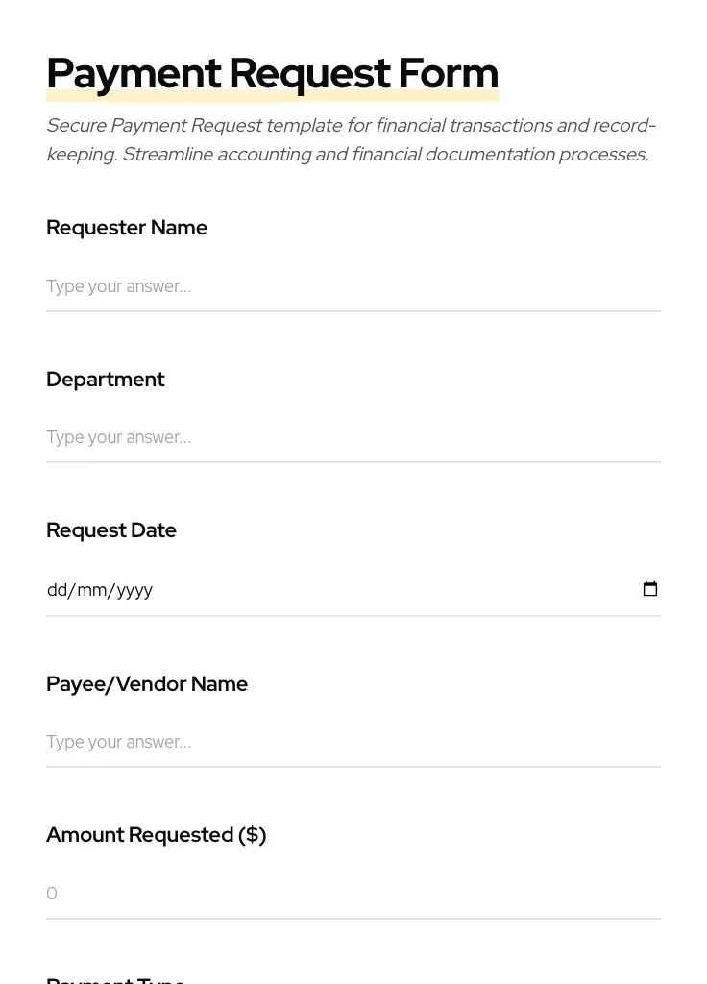Select the dd/mm/yyyy date placeholder text
The height and width of the screenshot is (984, 707).
point(100,590)
